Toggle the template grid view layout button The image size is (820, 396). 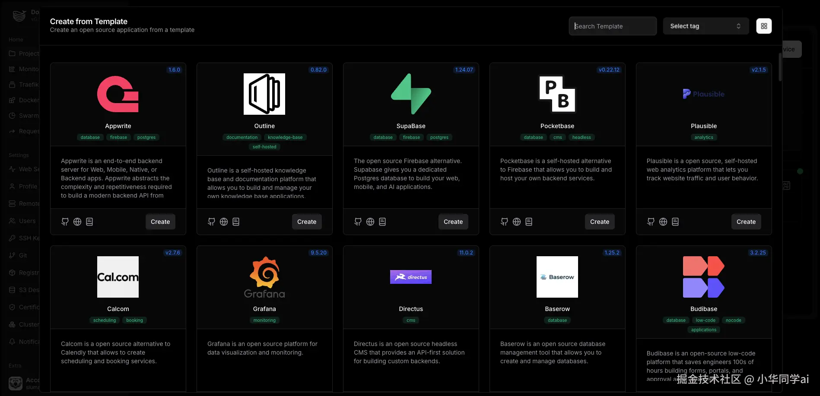point(764,26)
